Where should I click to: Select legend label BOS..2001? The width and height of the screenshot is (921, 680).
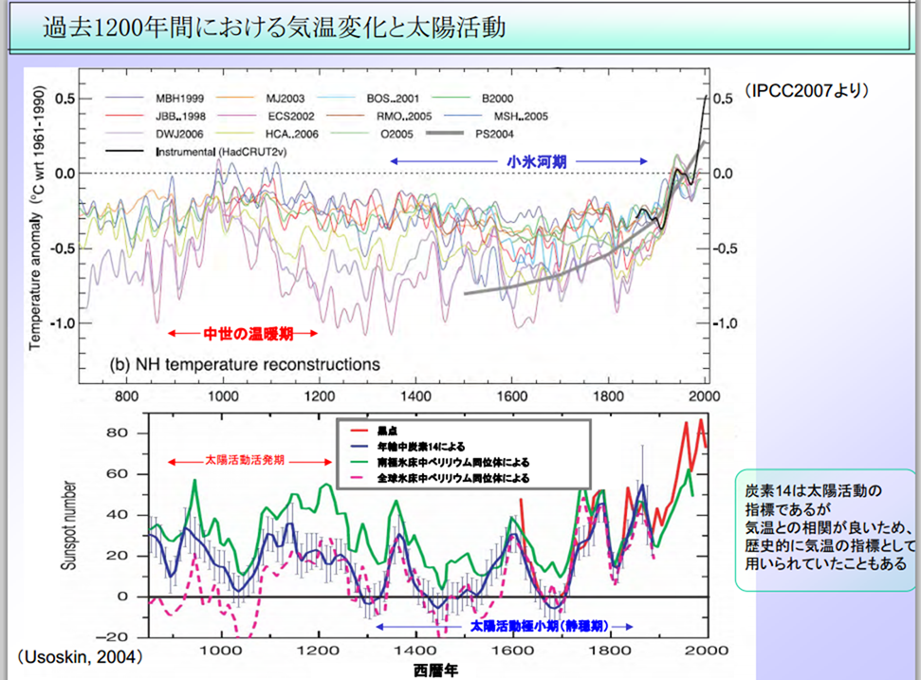pyautogui.click(x=393, y=99)
